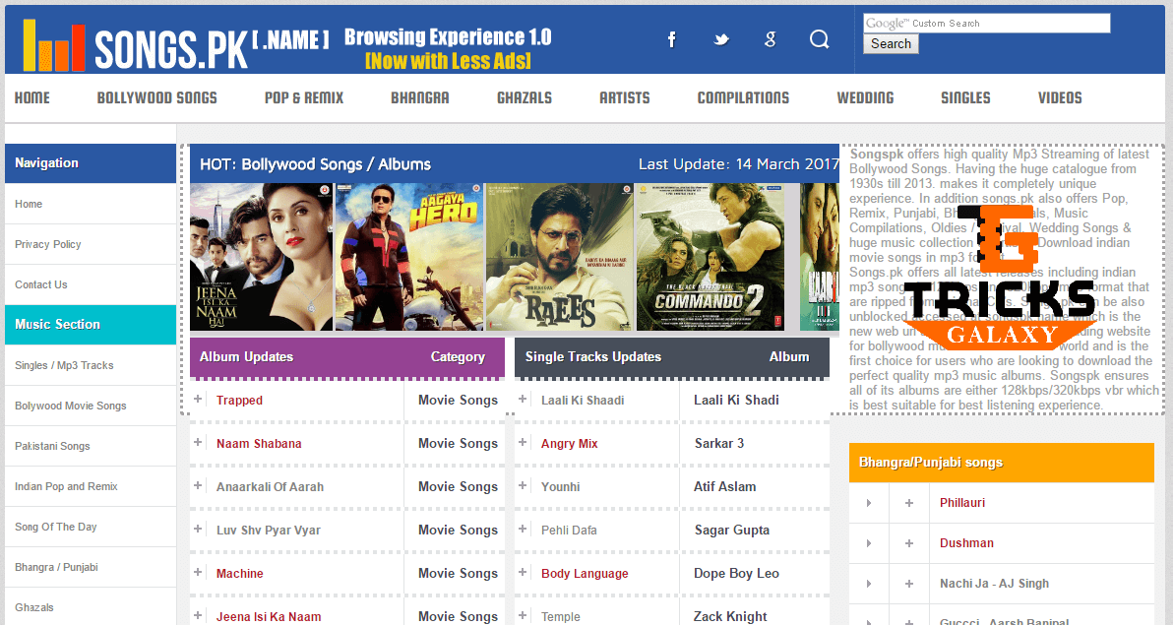1174x626 pixels.
Task: Open the Google Plus icon
Action: point(770,39)
